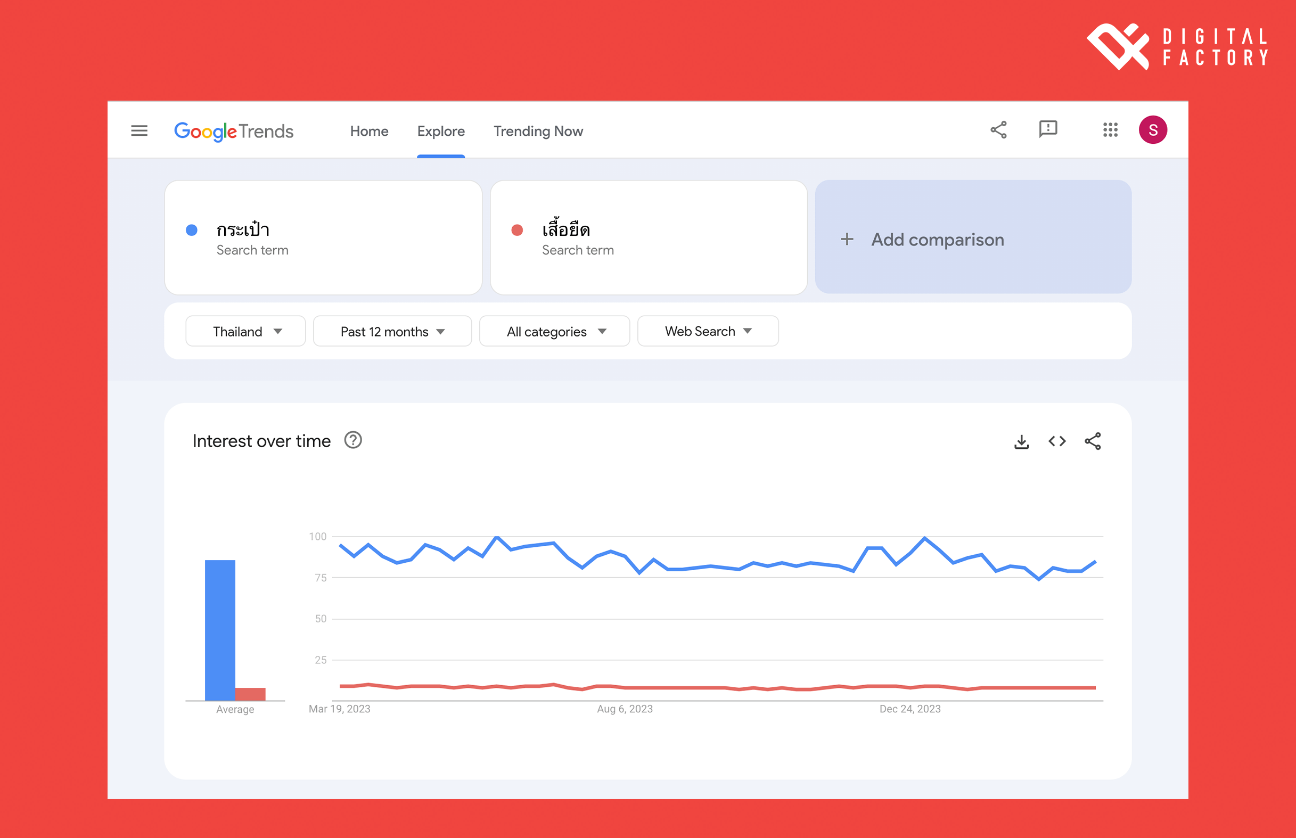Click the กระเป้า search term card
Image resolution: width=1296 pixels, height=838 pixels.
[x=324, y=238]
